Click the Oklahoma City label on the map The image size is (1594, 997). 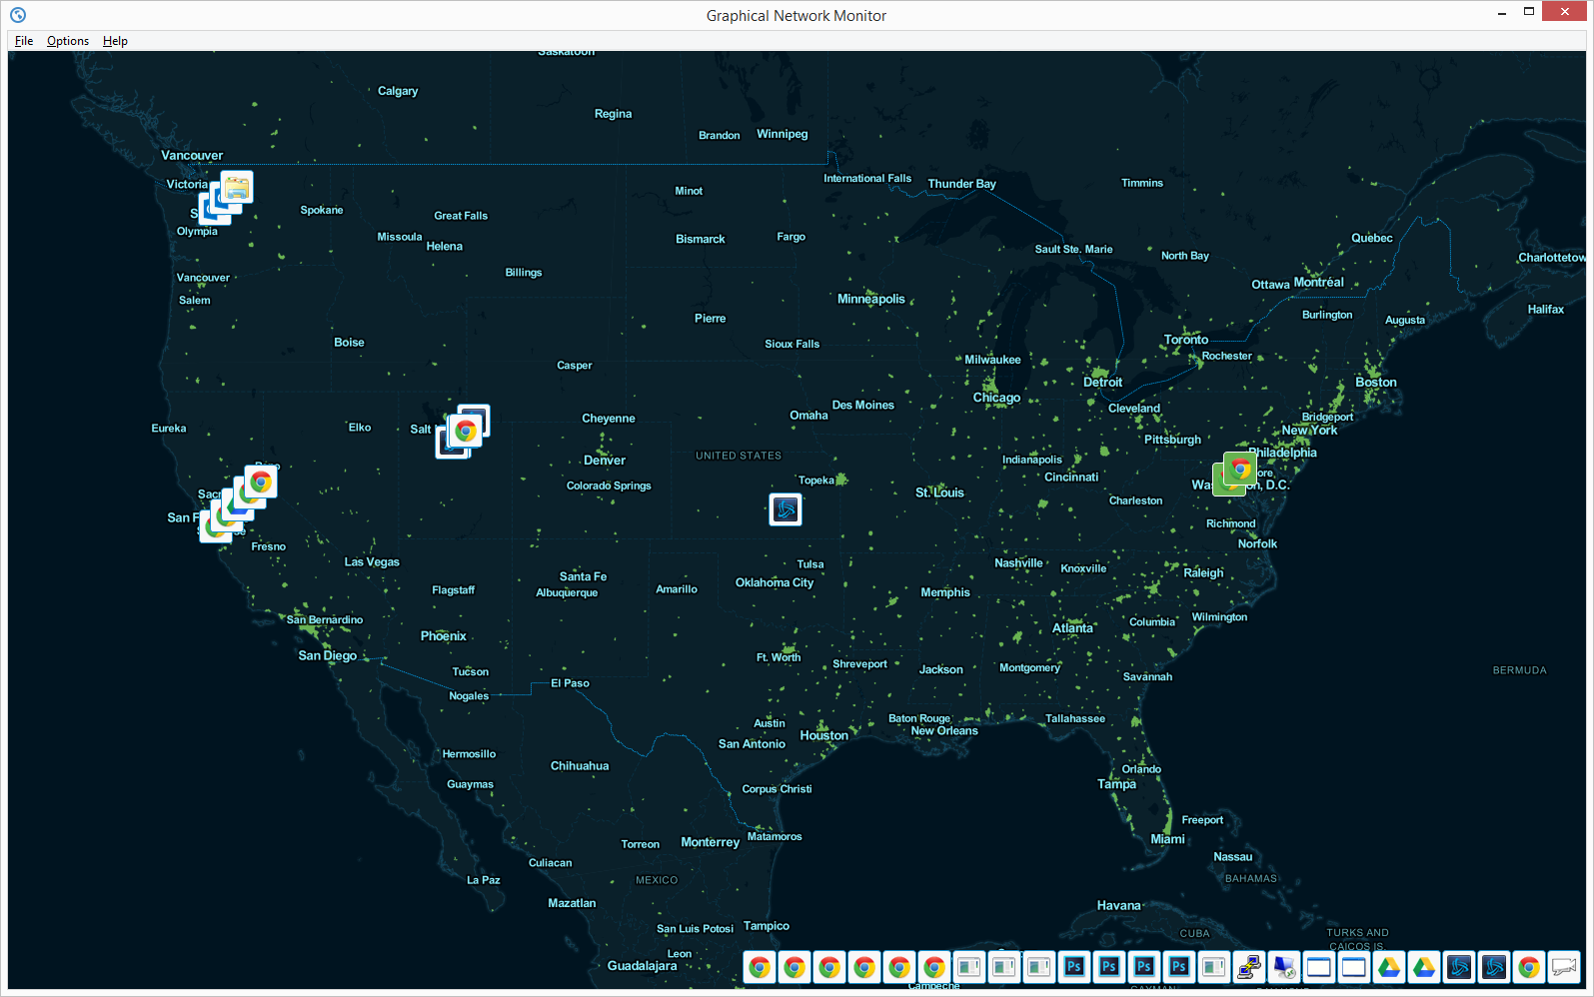coord(775,582)
